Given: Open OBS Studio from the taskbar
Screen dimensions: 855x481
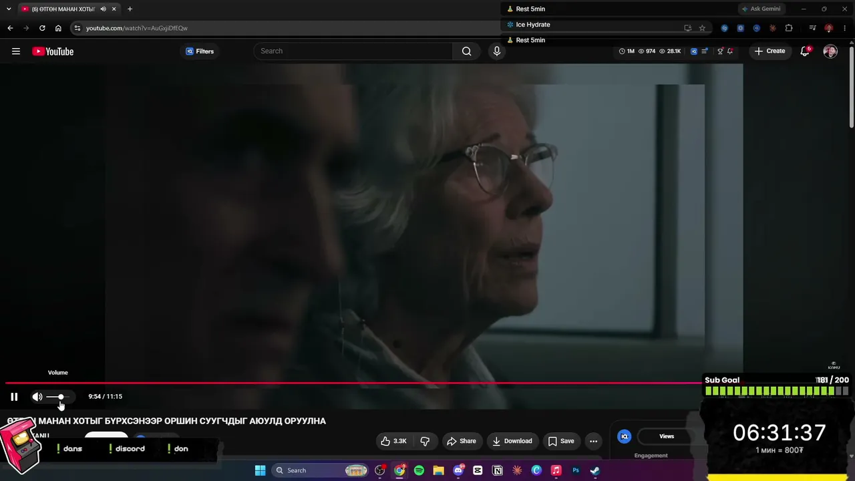Looking at the screenshot, I should pos(380,470).
